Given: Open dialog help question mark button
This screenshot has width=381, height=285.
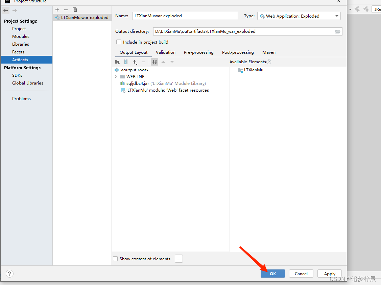Looking at the screenshot, I should point(9,274).
